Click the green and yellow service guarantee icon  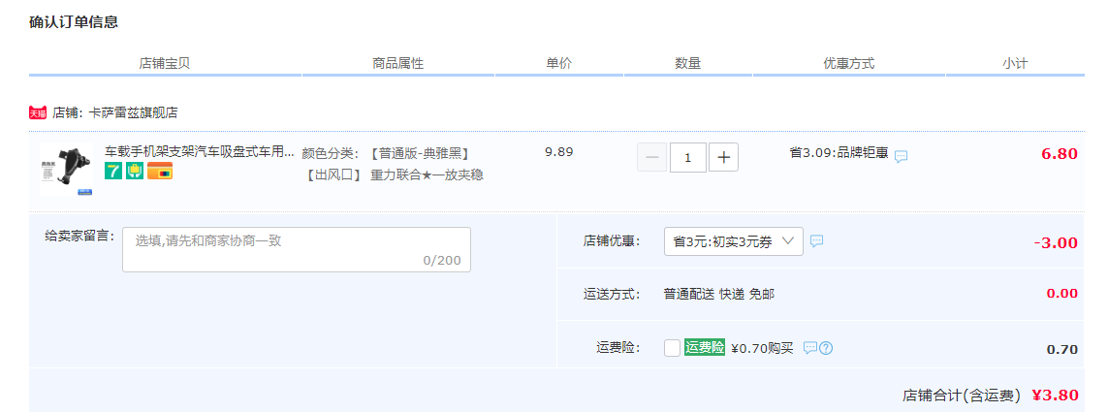tap(135, 171)
